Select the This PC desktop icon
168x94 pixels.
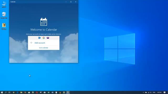[4, 4]
